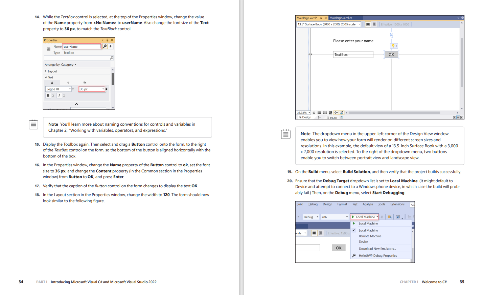This screenshot has width=483, height=295.
Task: Open the Build menu
Action: [x=300, y=204]
